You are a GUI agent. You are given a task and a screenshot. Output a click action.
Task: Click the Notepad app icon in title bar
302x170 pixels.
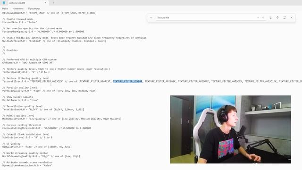4,3
